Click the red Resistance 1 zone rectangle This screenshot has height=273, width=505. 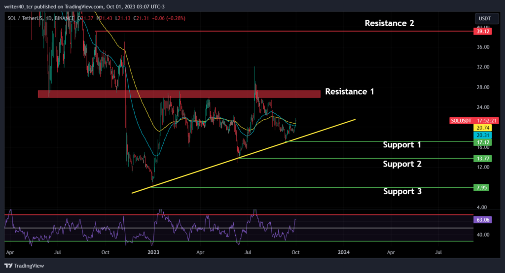[179, 94]
